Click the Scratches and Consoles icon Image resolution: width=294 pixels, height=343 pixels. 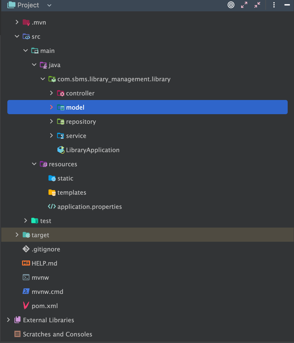point(17,334)
